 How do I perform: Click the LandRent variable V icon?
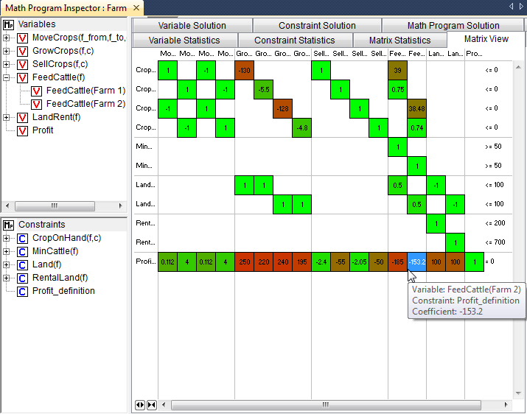[22, 118]
